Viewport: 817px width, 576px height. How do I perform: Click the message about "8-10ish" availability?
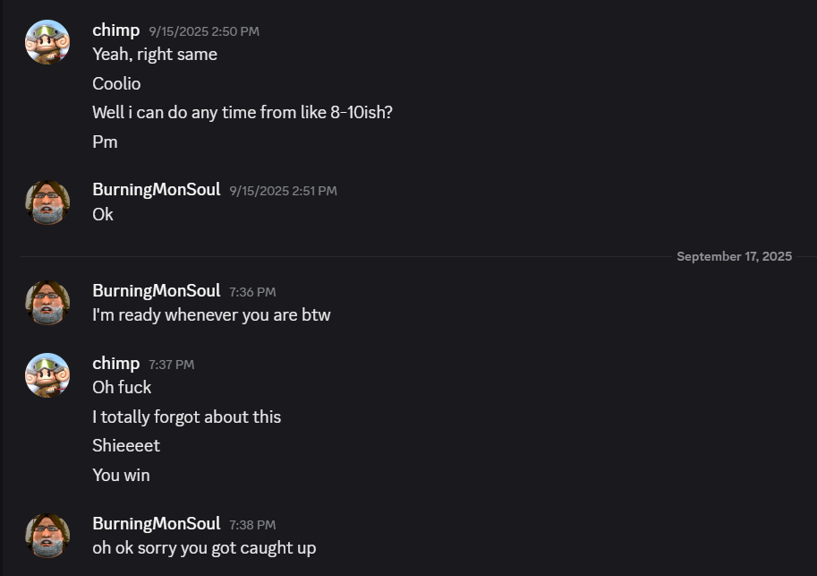click(242, 113)
